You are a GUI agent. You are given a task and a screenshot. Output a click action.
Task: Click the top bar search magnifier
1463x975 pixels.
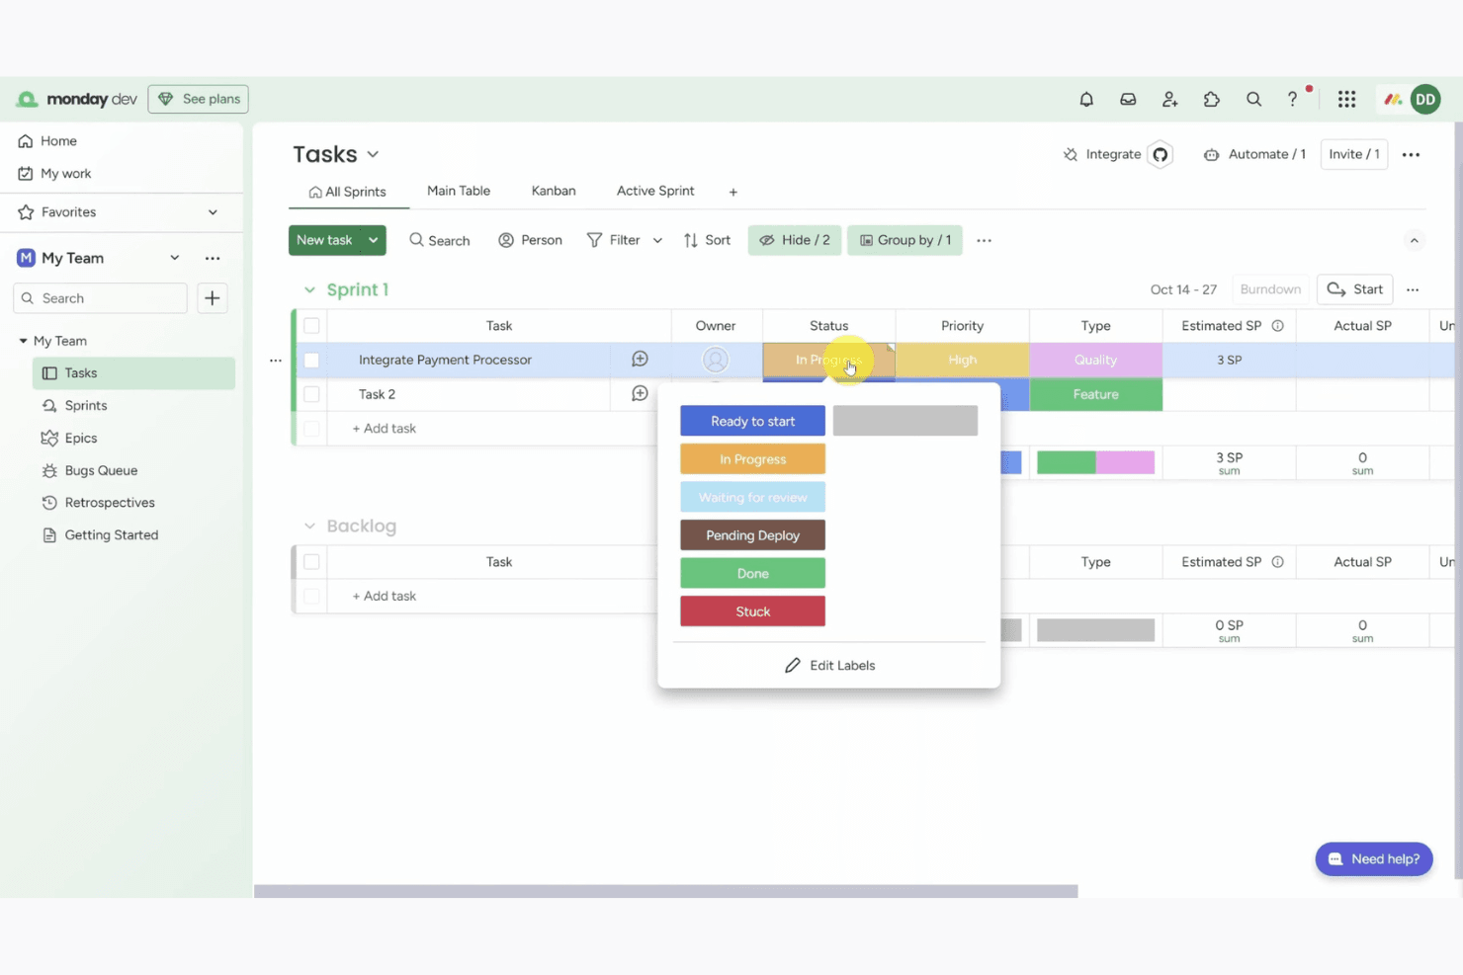[x=1253, y=99]
